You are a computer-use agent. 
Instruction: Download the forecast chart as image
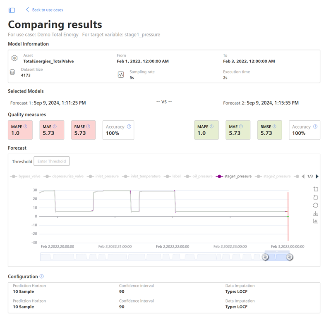tap(316, 213)
